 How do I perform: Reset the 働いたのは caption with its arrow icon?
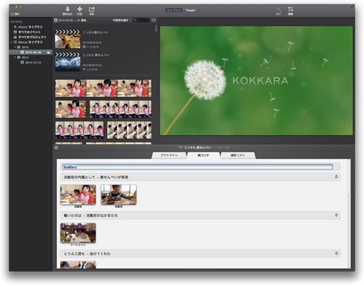[x=336, y=215]
